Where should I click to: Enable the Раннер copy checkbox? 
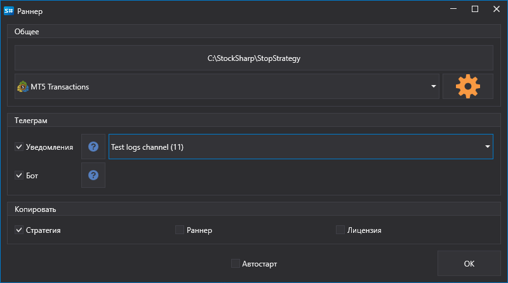click(180, 230)
